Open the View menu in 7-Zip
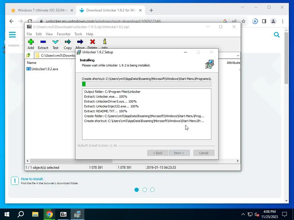This screenshot has height=220, width=294. pyautogui.click(x=49, y=34)
